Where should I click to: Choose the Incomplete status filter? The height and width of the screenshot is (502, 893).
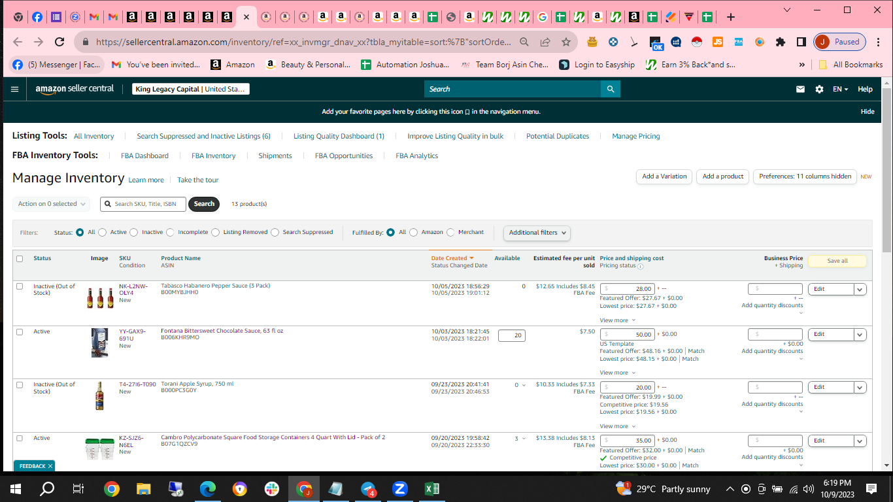coord(171,232)
